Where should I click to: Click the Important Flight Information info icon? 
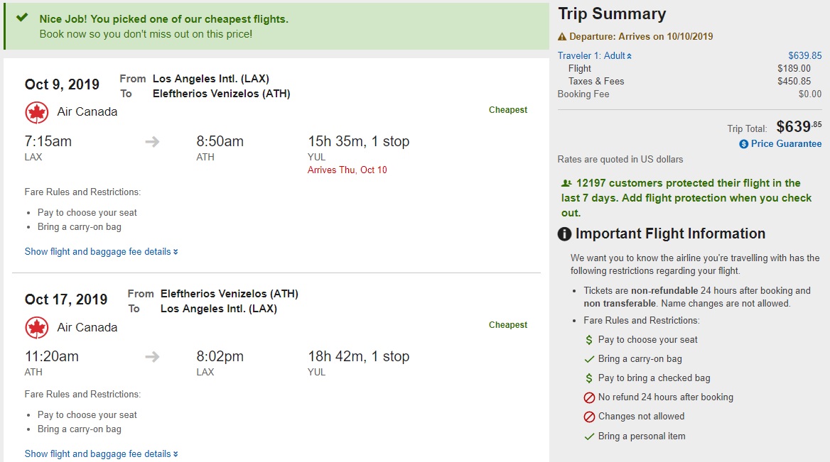(x=564, y=234)
